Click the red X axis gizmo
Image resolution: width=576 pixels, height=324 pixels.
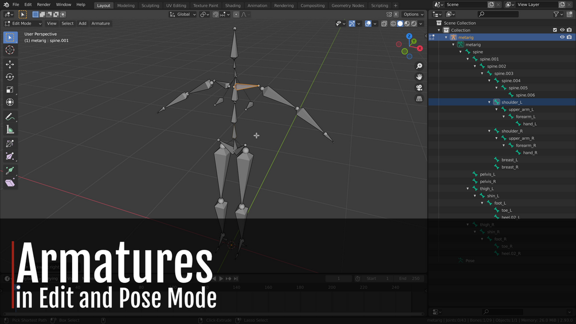420,48
